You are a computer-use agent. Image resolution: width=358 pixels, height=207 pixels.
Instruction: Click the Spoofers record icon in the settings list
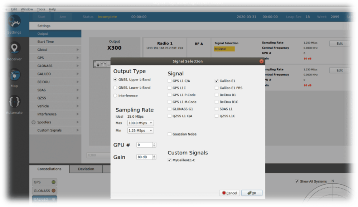pos(33,122)
